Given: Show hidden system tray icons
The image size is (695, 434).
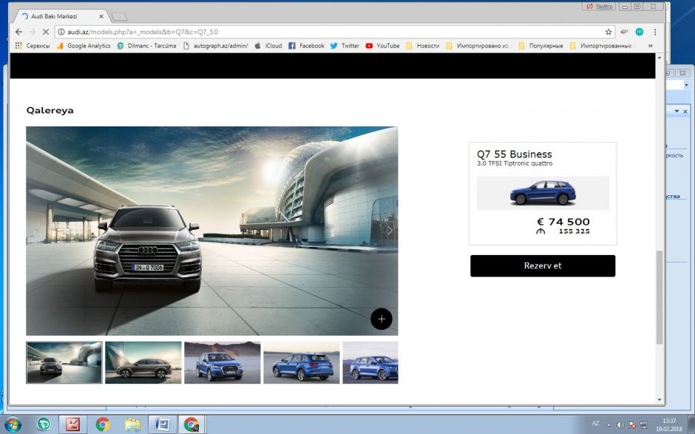Looking at the screenshot, I should click(609, 424).
